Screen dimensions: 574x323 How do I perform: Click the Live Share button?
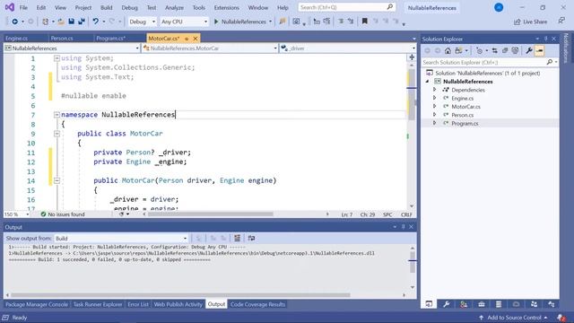(x=530, y=22)
